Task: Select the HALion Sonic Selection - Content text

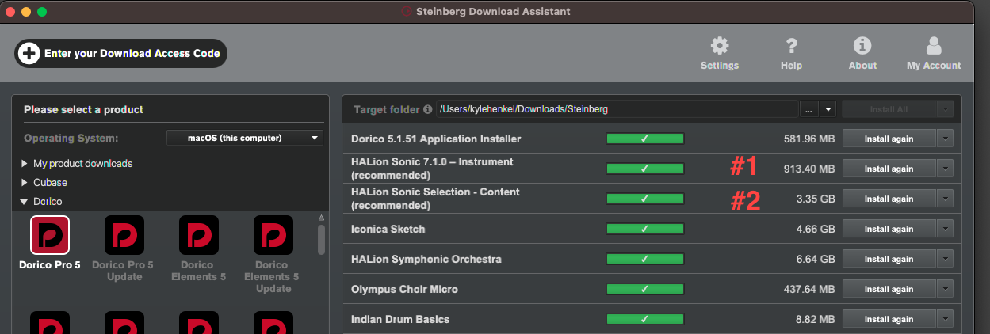Action: pos(435,192)
